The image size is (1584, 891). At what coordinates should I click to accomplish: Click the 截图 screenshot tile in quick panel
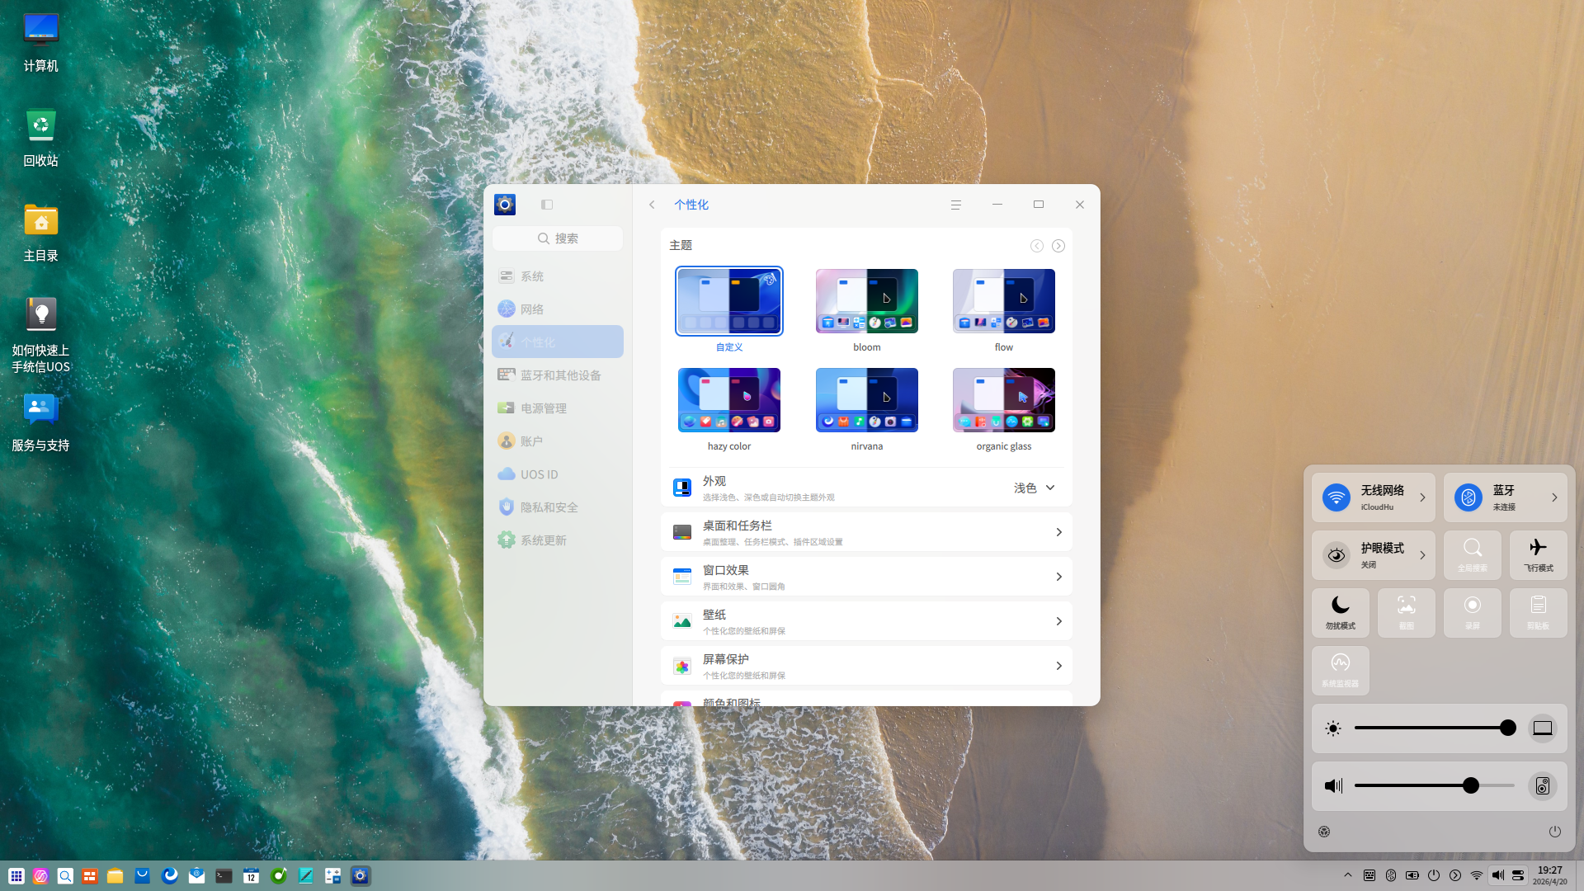pos(1407,613)
